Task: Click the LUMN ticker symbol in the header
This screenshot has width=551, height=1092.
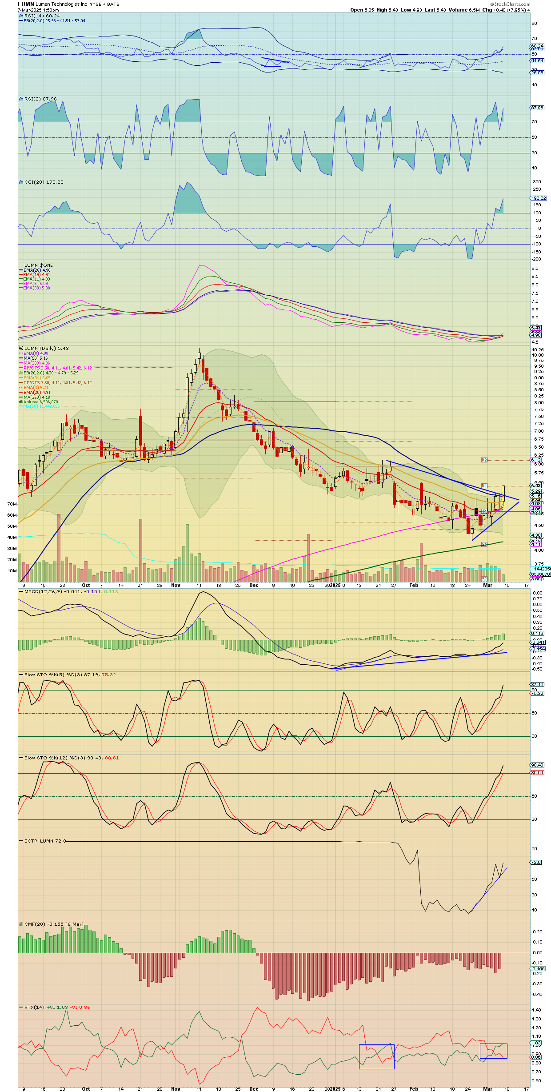Action: [26, 4]
